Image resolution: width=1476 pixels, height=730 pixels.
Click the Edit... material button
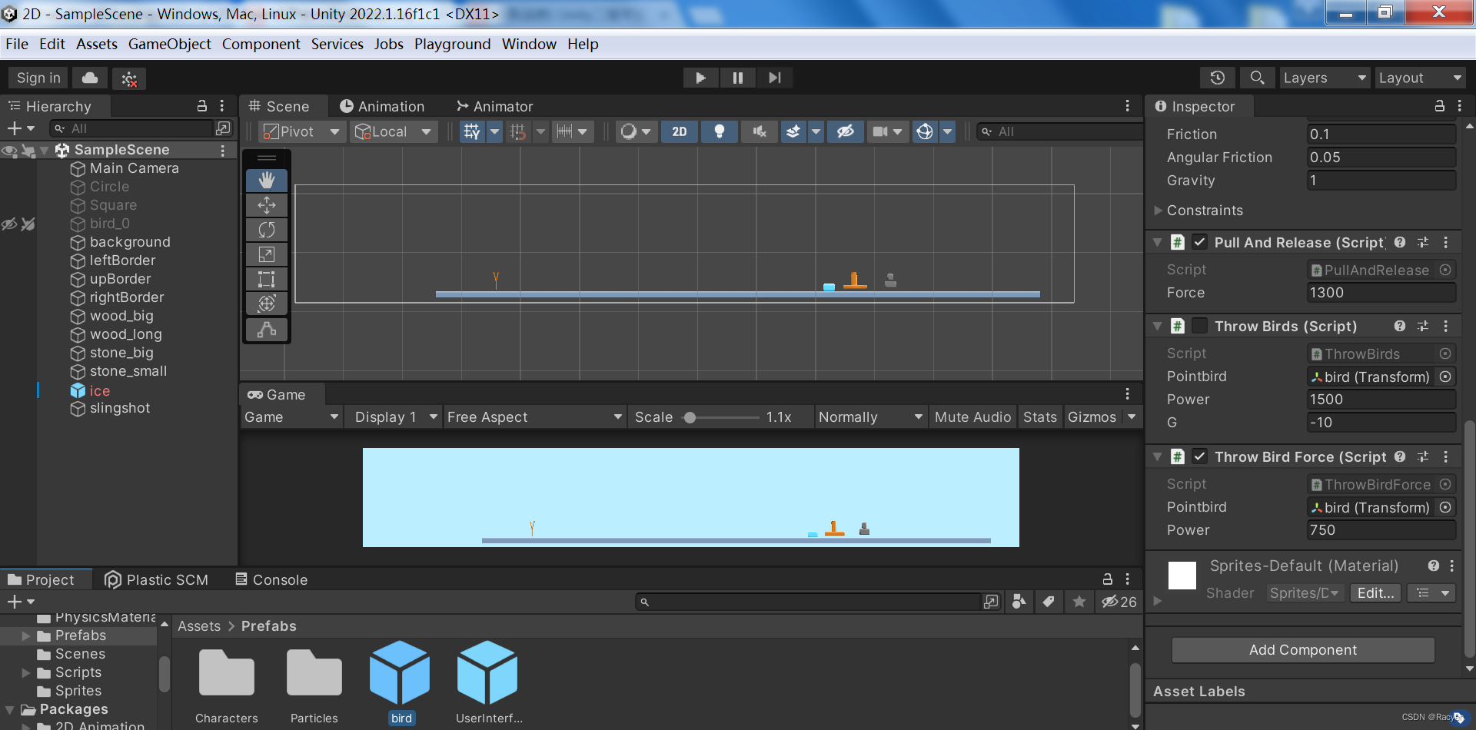point(1375,592)
